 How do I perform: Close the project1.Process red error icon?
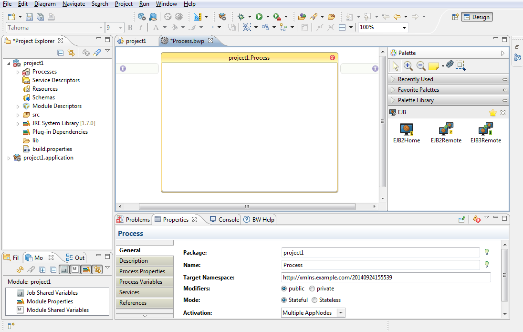[333, 58]
